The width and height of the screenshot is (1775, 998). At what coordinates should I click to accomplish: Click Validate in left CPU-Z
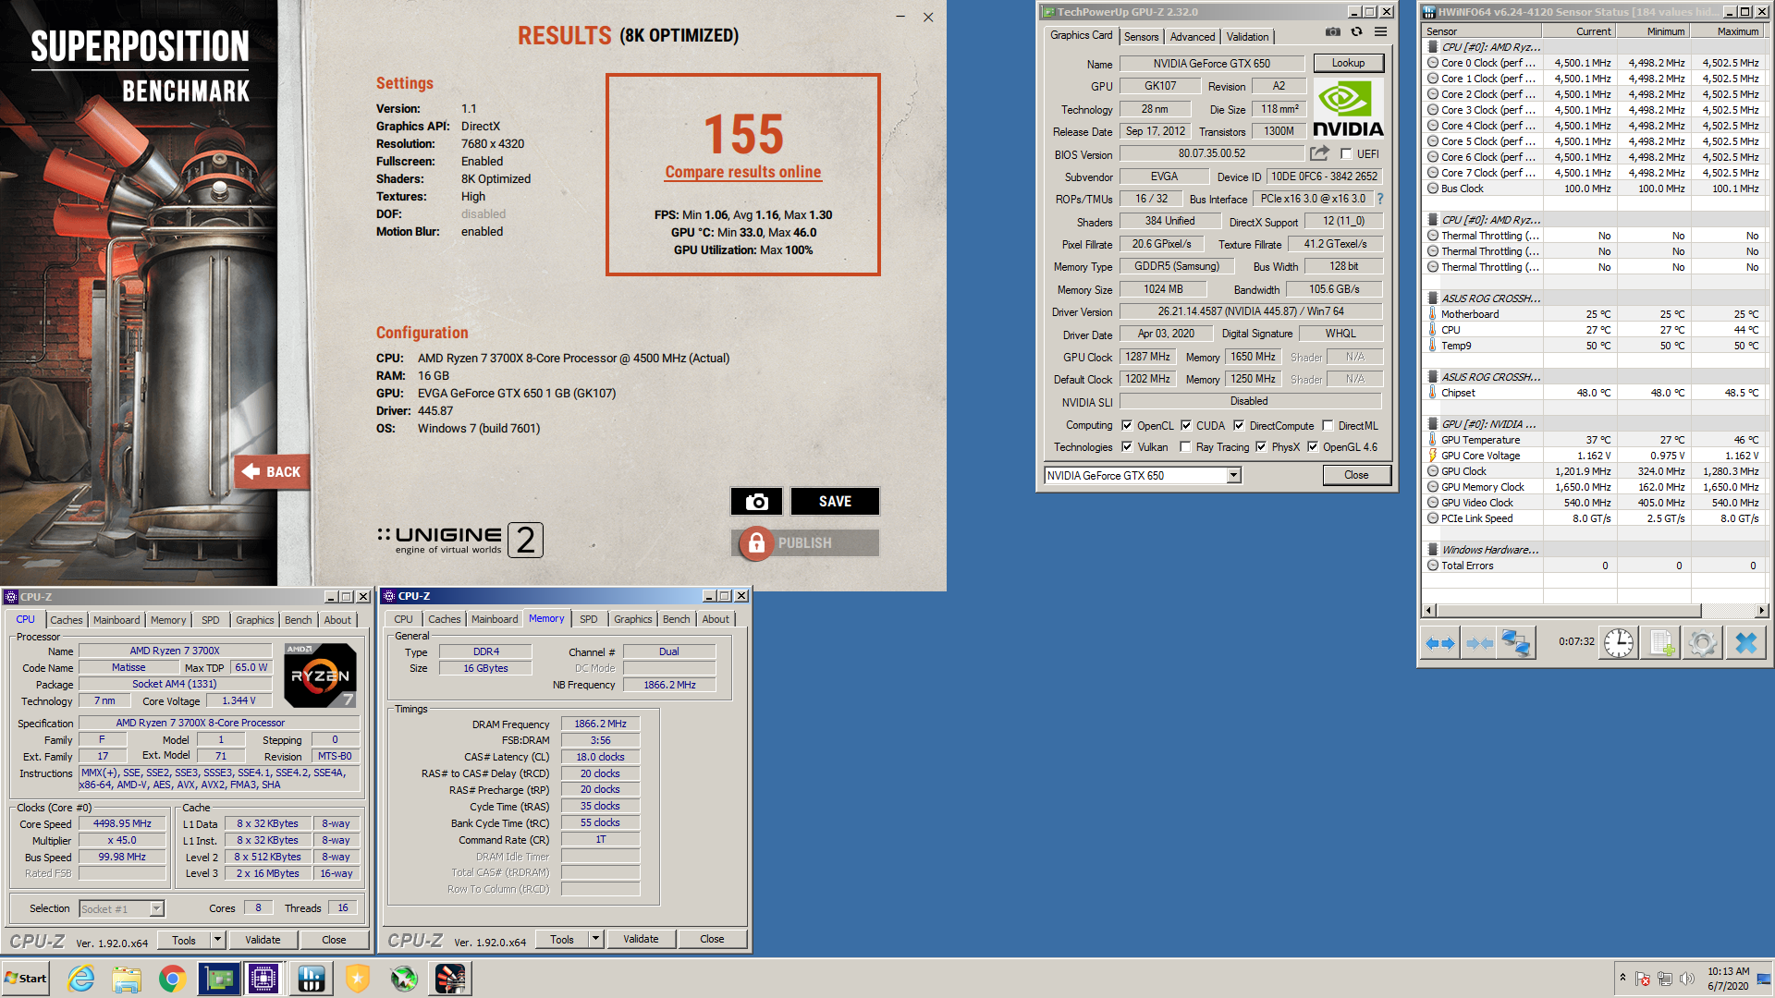263,940
